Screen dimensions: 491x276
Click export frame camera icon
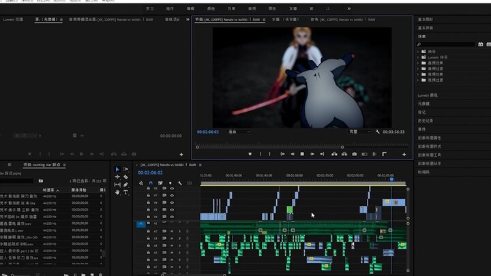354,154
